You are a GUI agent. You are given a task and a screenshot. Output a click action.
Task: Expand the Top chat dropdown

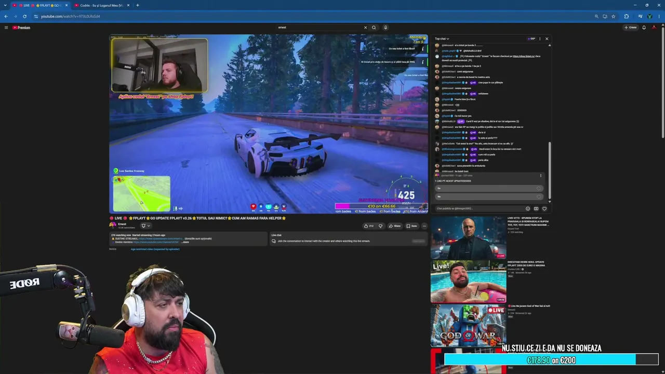[x=442, y=39]
